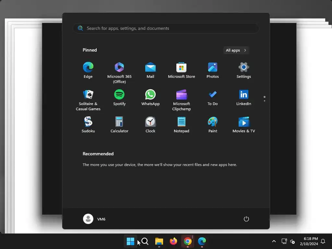
Task: Show hidden system tray icons
Action: click(274, 241)
